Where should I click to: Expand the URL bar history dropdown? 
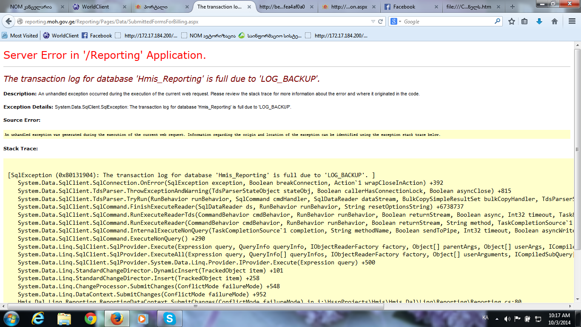coord(373,21)
